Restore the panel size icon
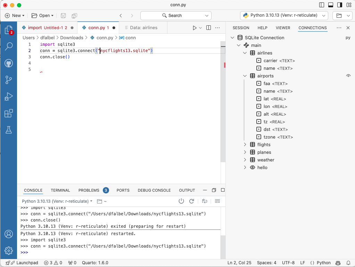 [x=214, y=190]
